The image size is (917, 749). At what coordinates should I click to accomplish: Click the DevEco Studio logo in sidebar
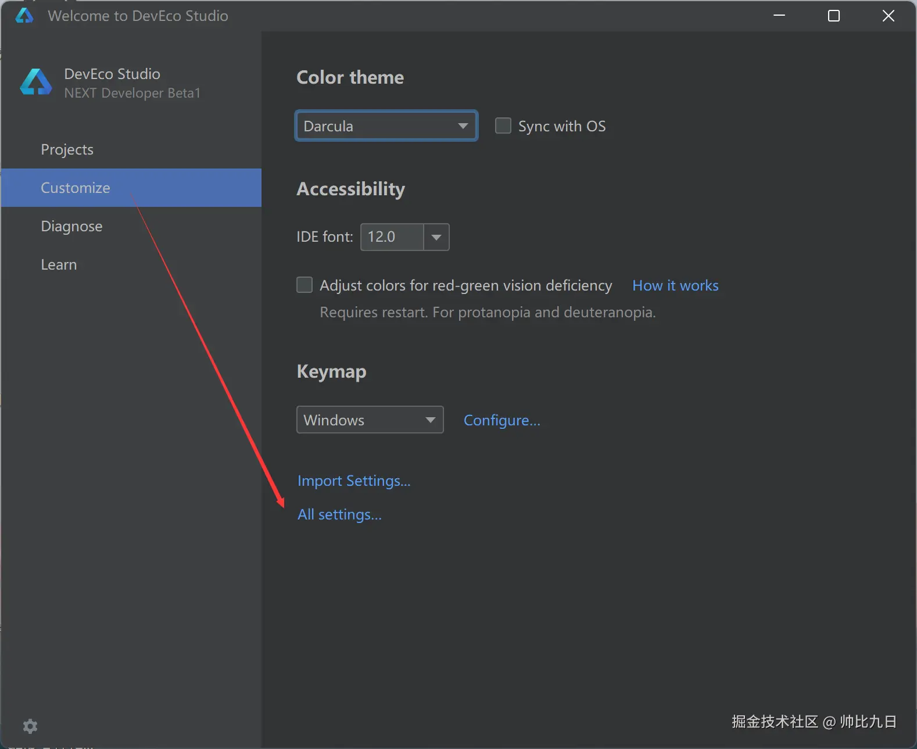[35, 83]
